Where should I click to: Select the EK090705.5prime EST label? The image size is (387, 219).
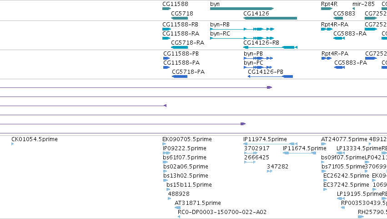pyautogui.click(x=187, y=139)
